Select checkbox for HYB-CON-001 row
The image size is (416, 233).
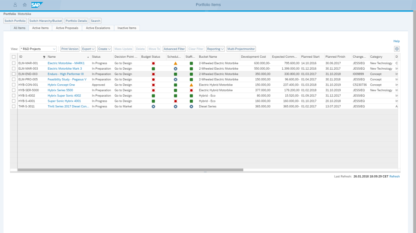pos(14,85)
